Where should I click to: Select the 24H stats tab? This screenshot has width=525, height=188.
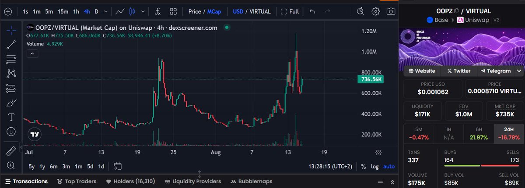508,133
